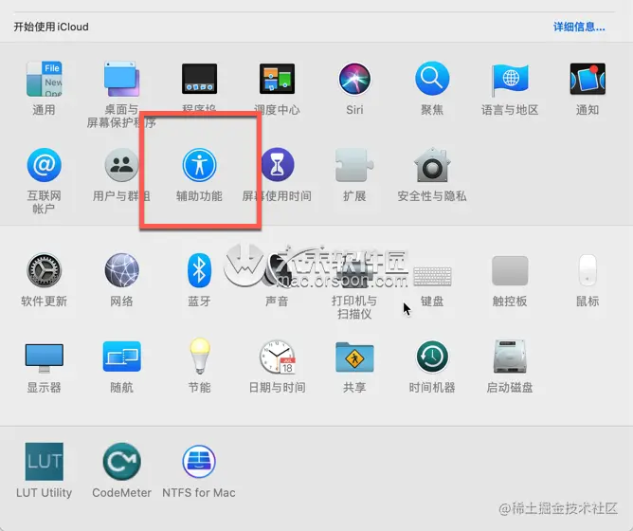Open LUT Utility preference pane
The width and height of the screenshot is (633, 531).
pyautogui.click(x=44, y=462)
